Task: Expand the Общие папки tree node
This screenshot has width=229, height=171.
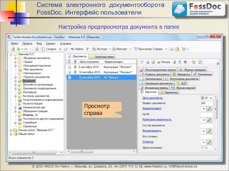Action: click(11, 134)
